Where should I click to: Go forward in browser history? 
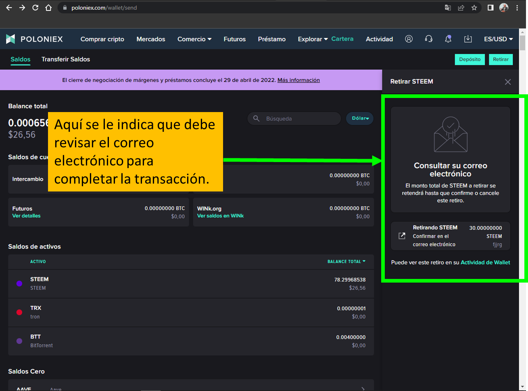point(22,8)
